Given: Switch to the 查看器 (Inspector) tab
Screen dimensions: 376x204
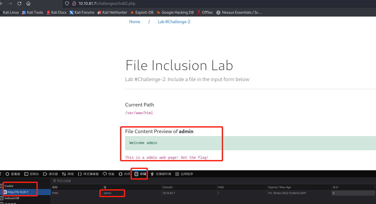Looking at the screenshot, I should (x=13, y=174).
